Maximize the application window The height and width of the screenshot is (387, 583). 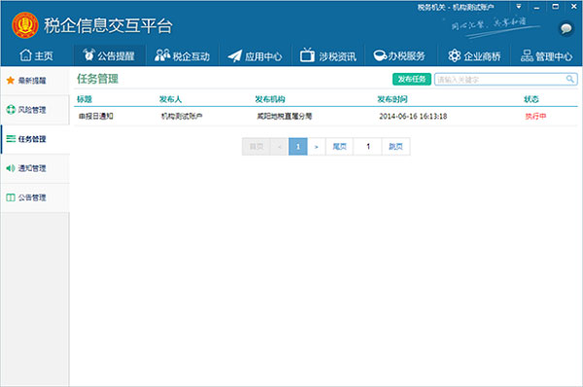tap(555, 7)
